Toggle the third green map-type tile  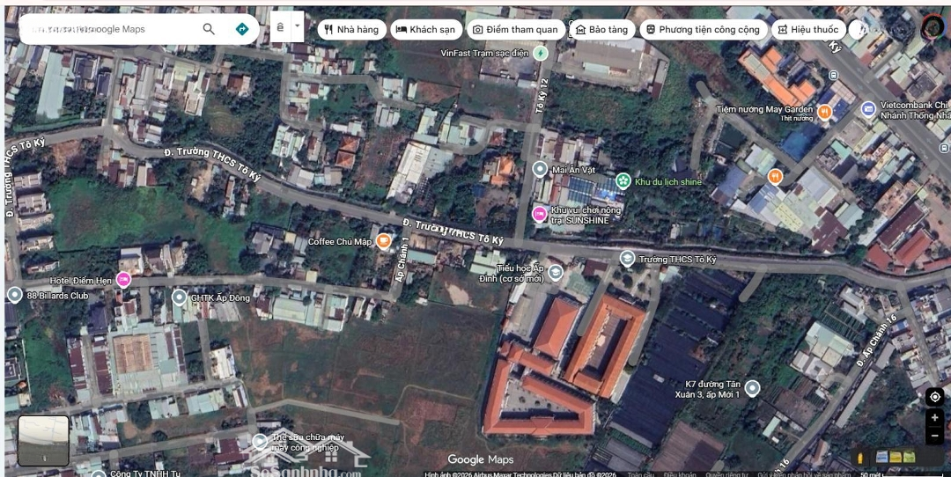(909, 457)
